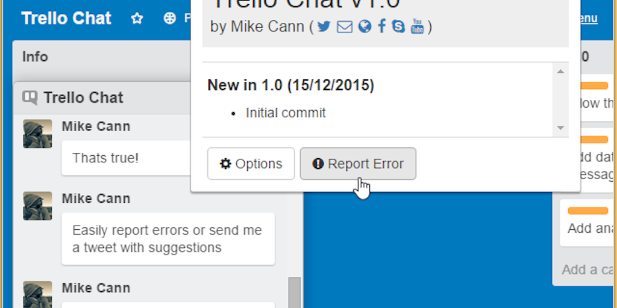Click the globe visibility icon in board header
The image size is (617, 308).
pyautogui.click(x=169, y=18)
